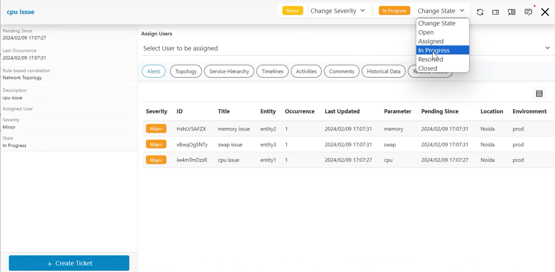Click the Create Ticket button
This screenshot has height=272, width=555.
69,263
